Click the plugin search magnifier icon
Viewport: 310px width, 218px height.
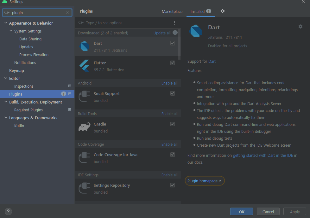tap(81, 23)
